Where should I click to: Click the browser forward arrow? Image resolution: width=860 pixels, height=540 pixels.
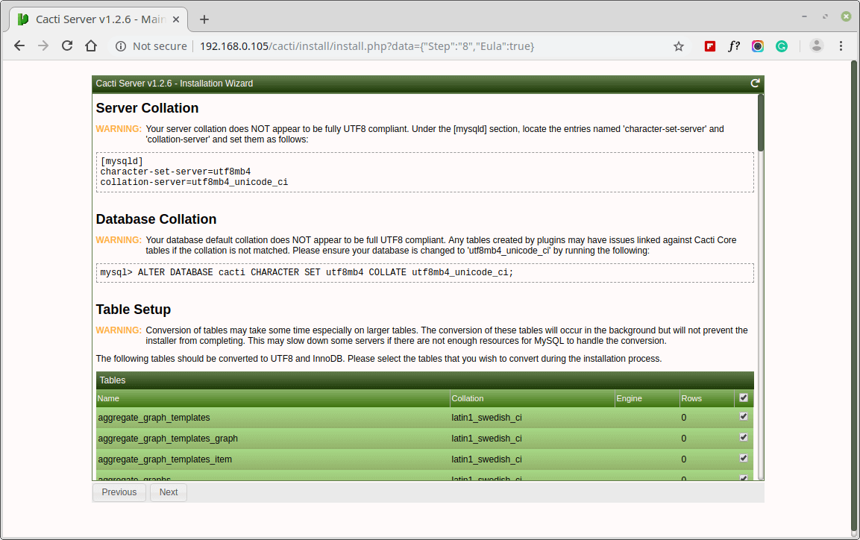click(x=43, y=46)
